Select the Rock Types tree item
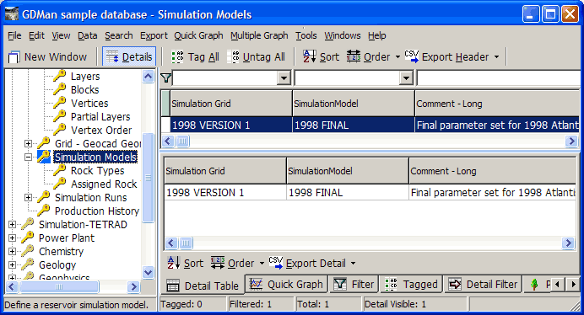The width and height of the screenshot is (584, 315). [x=98, y=171]
